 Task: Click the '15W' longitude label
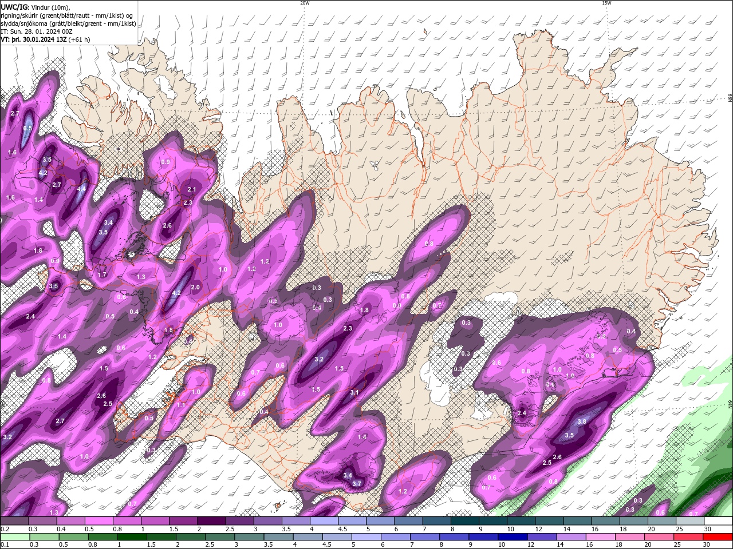[x=606, y=3]
